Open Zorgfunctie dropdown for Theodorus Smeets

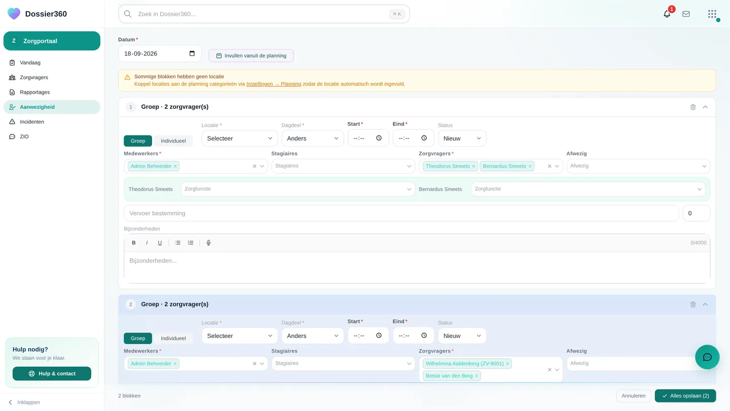(298, 189)
